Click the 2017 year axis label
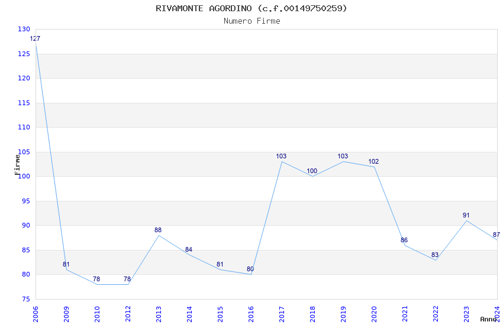503x325 pixels. (x=282, y=314)
